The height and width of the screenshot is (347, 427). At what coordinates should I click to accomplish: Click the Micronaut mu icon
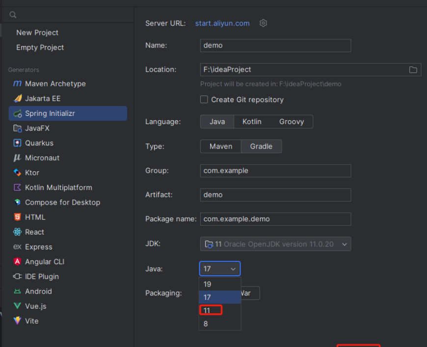(x=18, y=158)
